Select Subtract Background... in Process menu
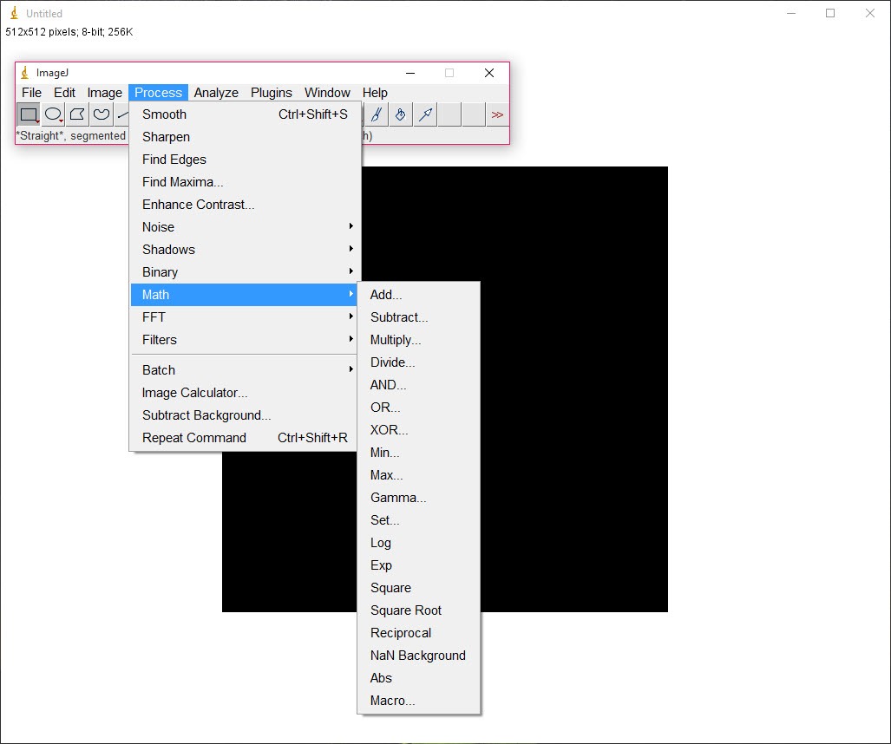 tap(206, 415)
